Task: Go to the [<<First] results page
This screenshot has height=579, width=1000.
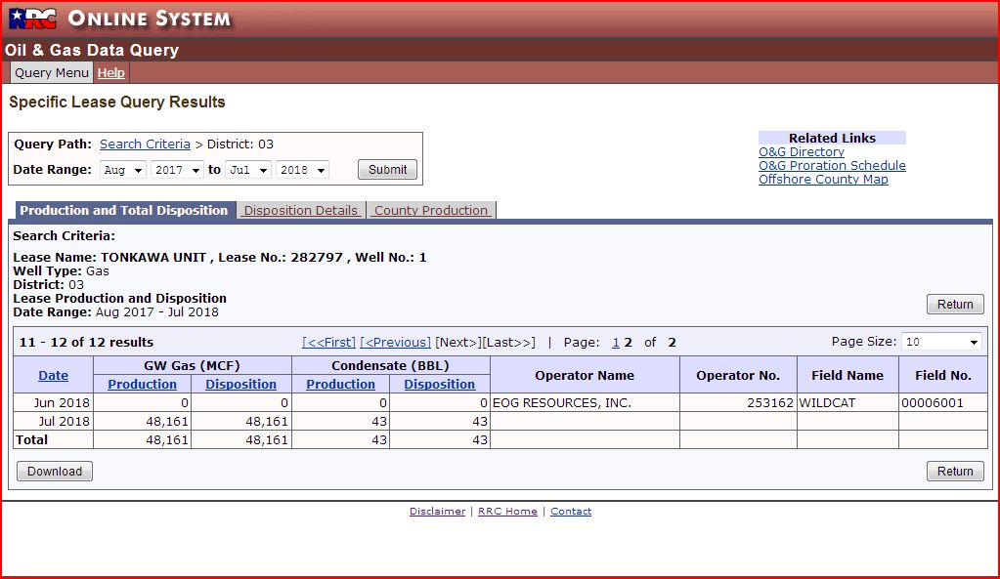Action: point(328,342)
